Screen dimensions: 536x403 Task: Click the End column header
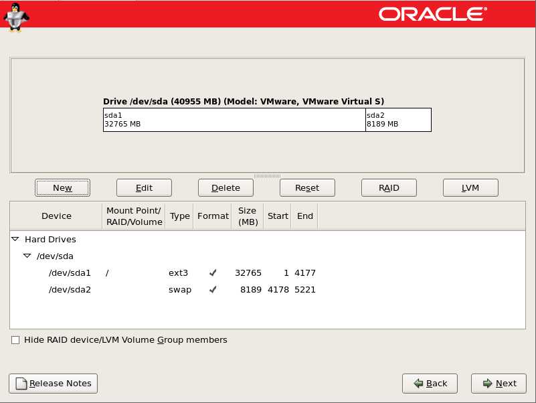[x=304, y=216]
